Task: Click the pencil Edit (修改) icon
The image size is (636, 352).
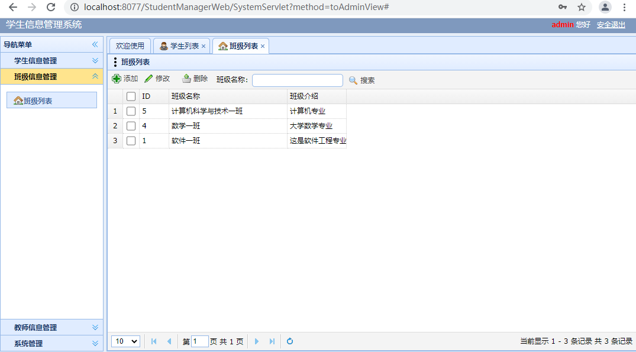Action: (148, 79)
